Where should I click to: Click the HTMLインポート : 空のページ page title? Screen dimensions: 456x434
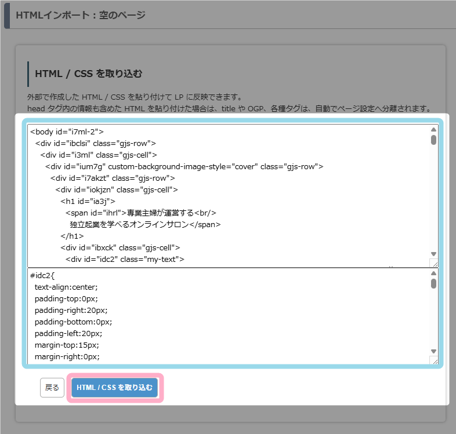coord(81,14)
